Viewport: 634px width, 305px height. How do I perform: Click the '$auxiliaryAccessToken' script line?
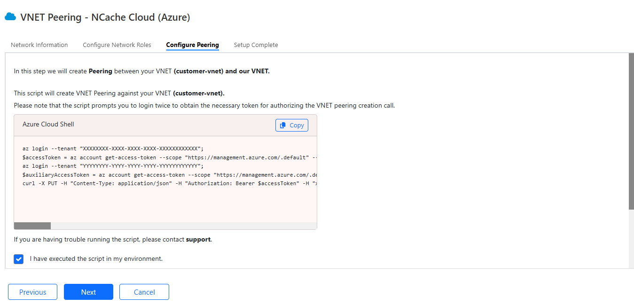(x=170, y=175)
